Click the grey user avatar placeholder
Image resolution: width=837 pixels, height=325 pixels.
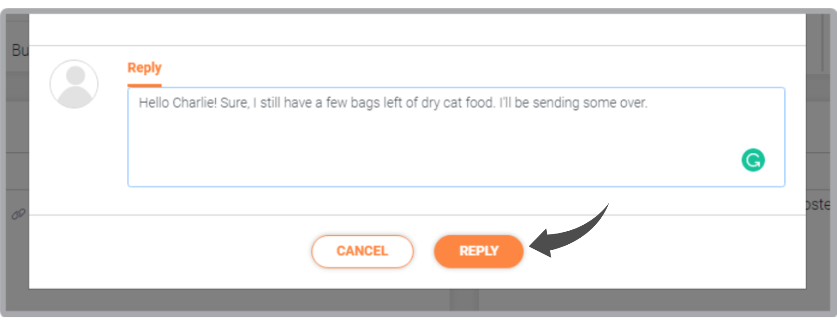[x=74, y=84]
